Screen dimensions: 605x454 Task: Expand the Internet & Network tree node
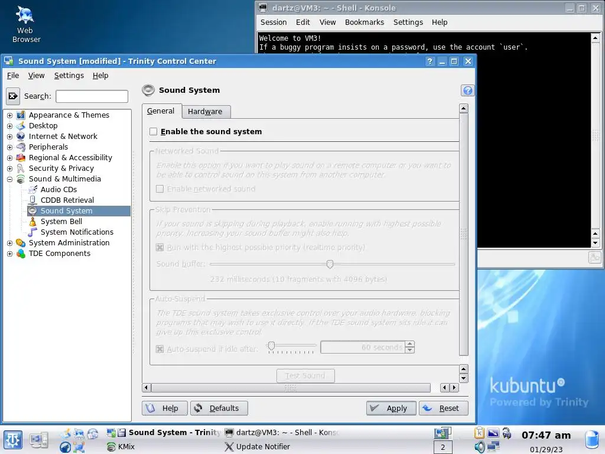tap(9, 137)
